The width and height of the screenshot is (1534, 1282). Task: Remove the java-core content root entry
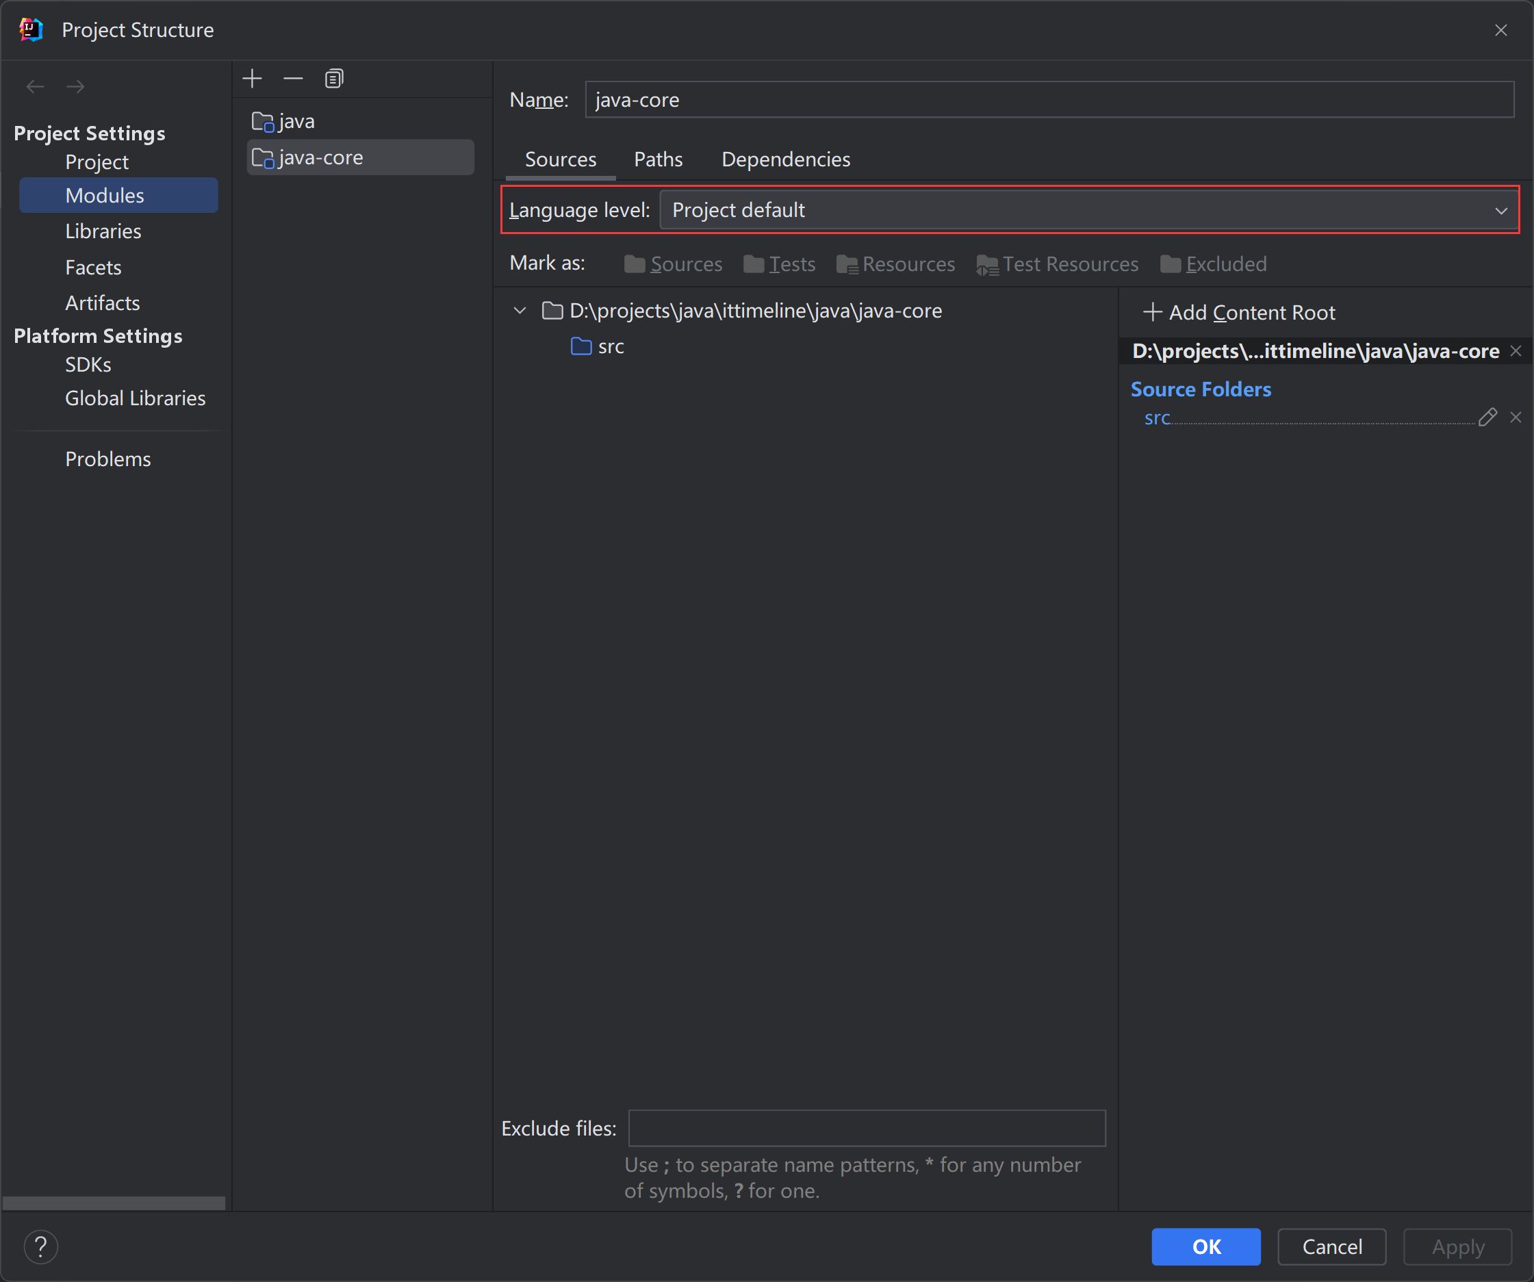point(1516,350)
